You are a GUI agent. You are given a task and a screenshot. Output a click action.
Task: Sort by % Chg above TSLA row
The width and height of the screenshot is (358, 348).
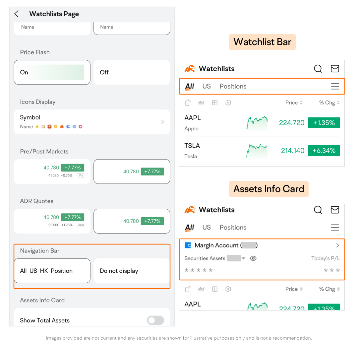click(x=329, y=103)
